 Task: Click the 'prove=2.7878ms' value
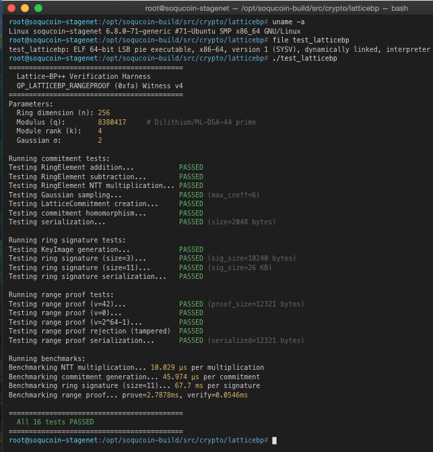coord(150,395)
